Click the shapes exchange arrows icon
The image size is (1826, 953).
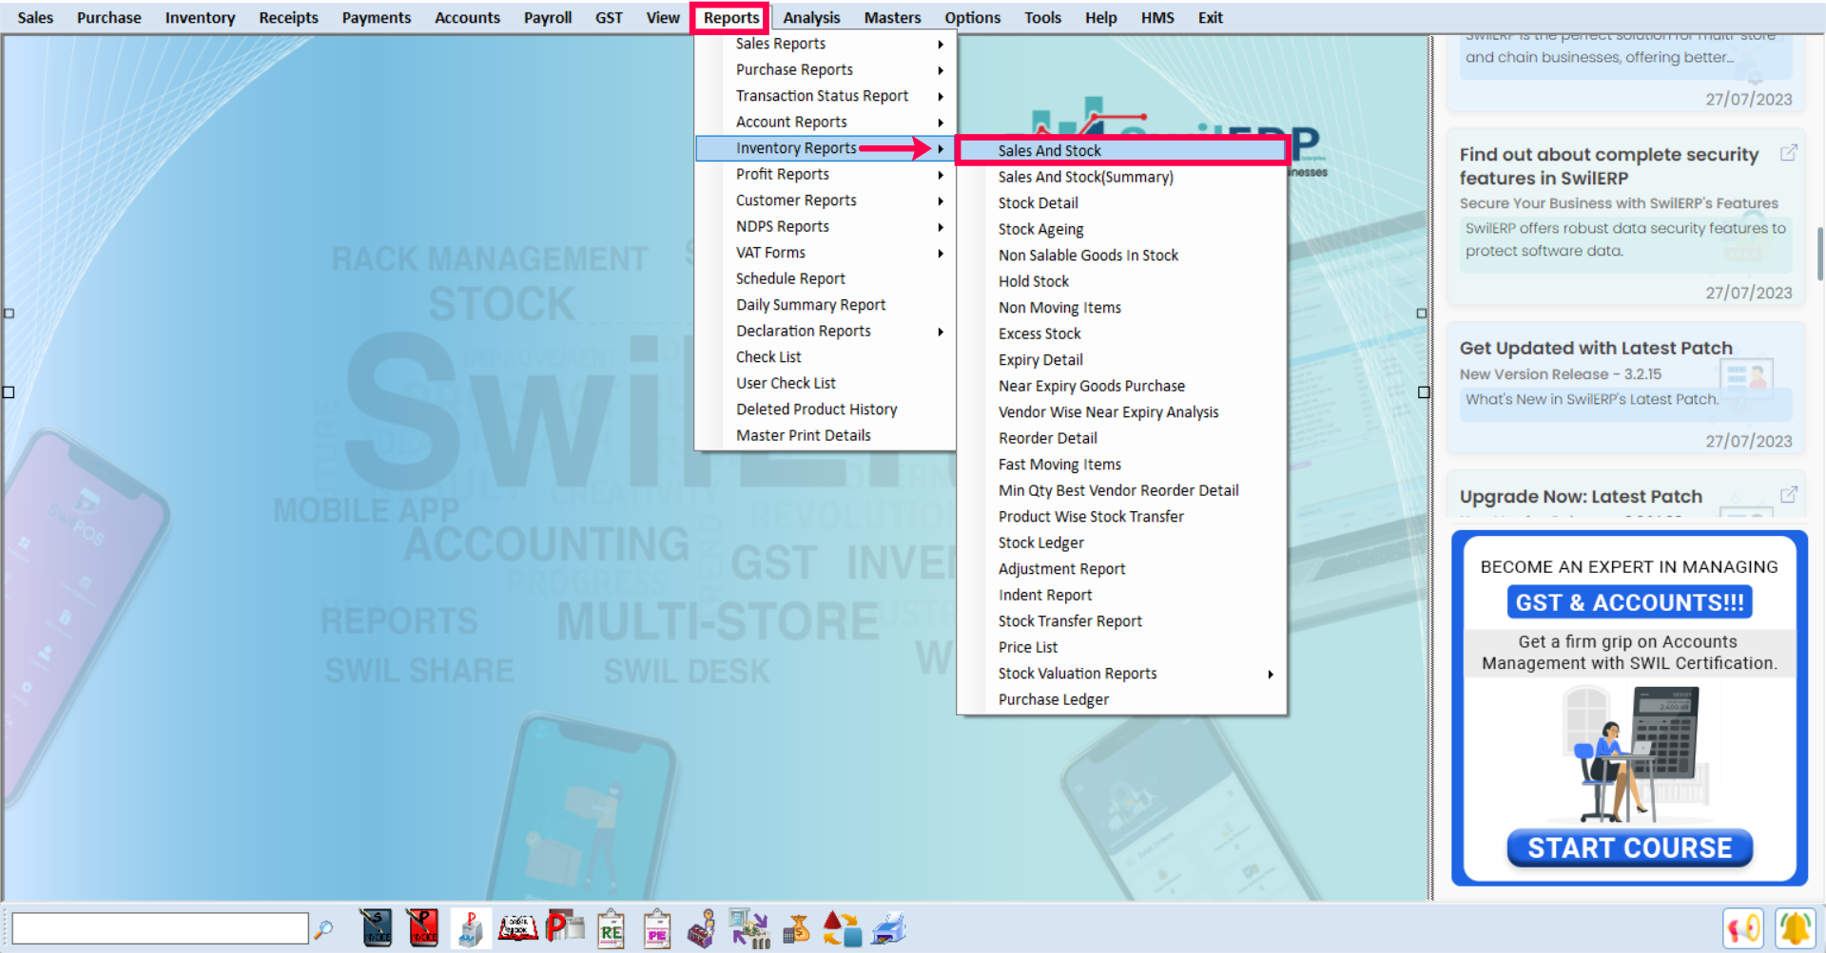click(x=842, y=928)
